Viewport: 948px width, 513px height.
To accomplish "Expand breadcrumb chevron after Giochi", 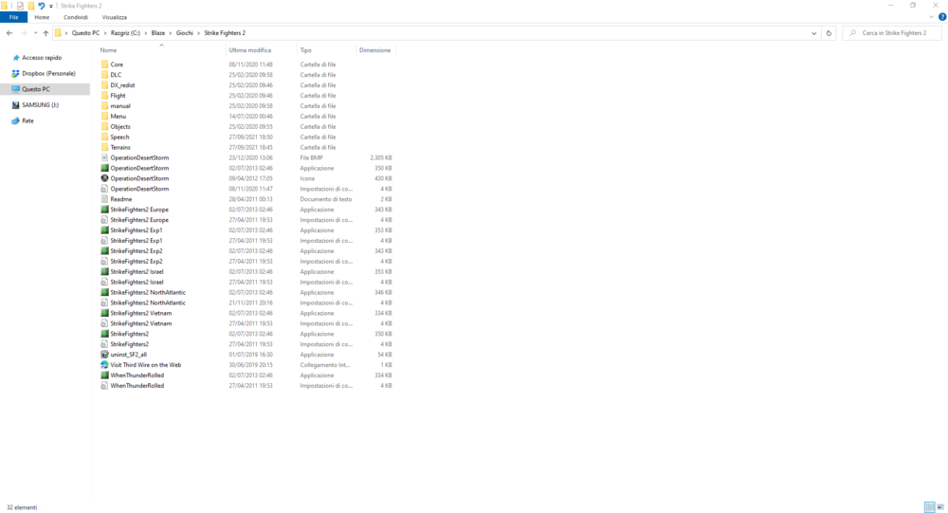I will [198, 33].
